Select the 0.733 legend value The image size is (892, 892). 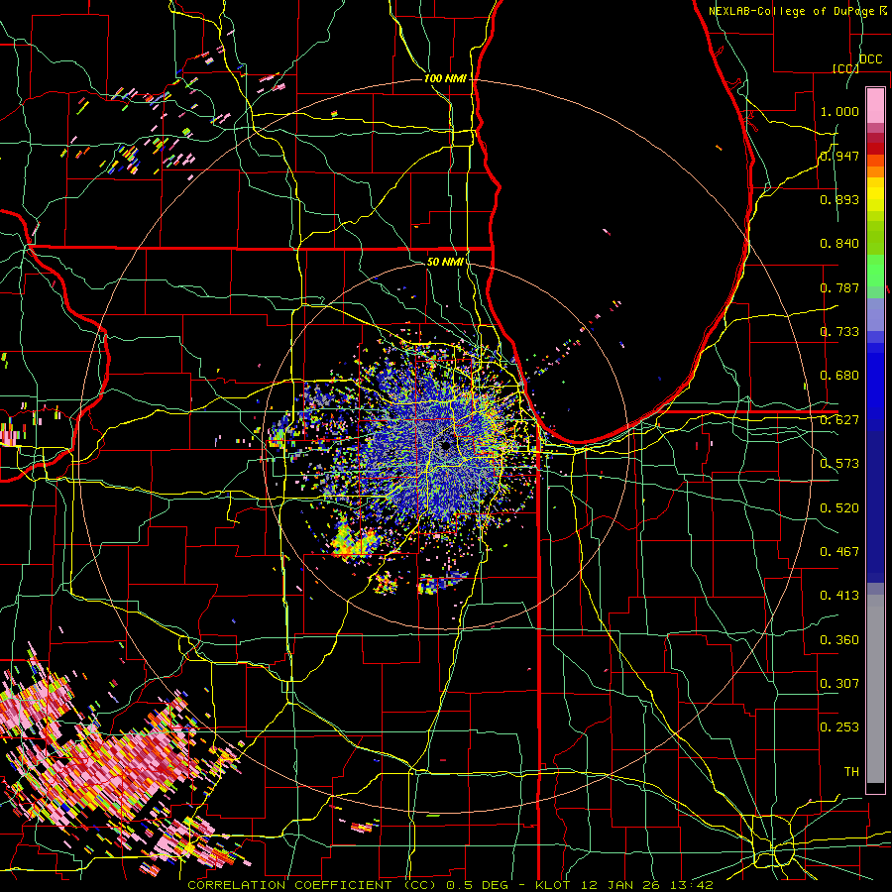click(839, 332)
